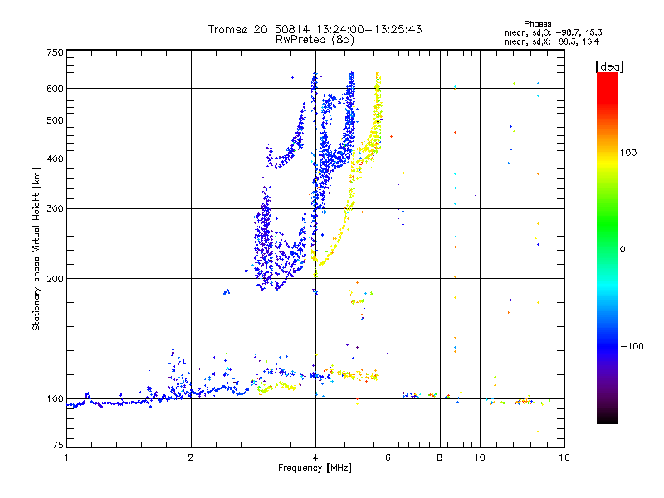Click the y-axis label "500"
Image resolution: width=664 pixels, height=498 pixels.
pos(55,120)
